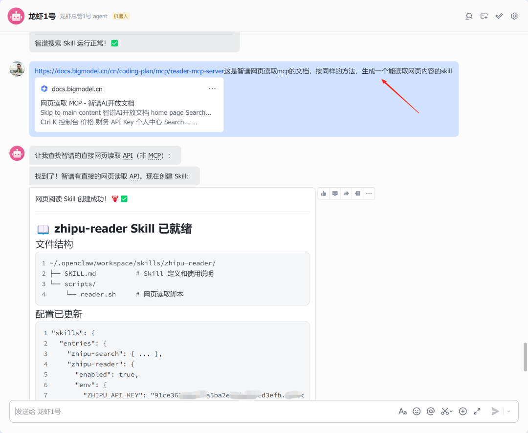Open the docs.bigmodel.cn reader-mcp-server link

[x=129, y=71]
